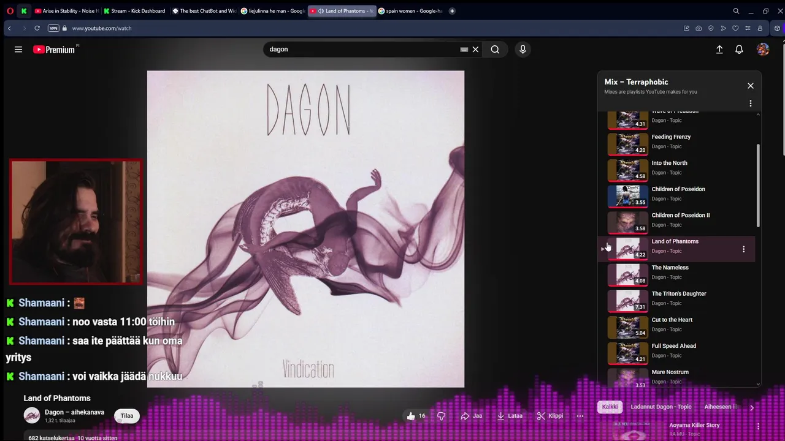Reload the current page

pos(37,28)
